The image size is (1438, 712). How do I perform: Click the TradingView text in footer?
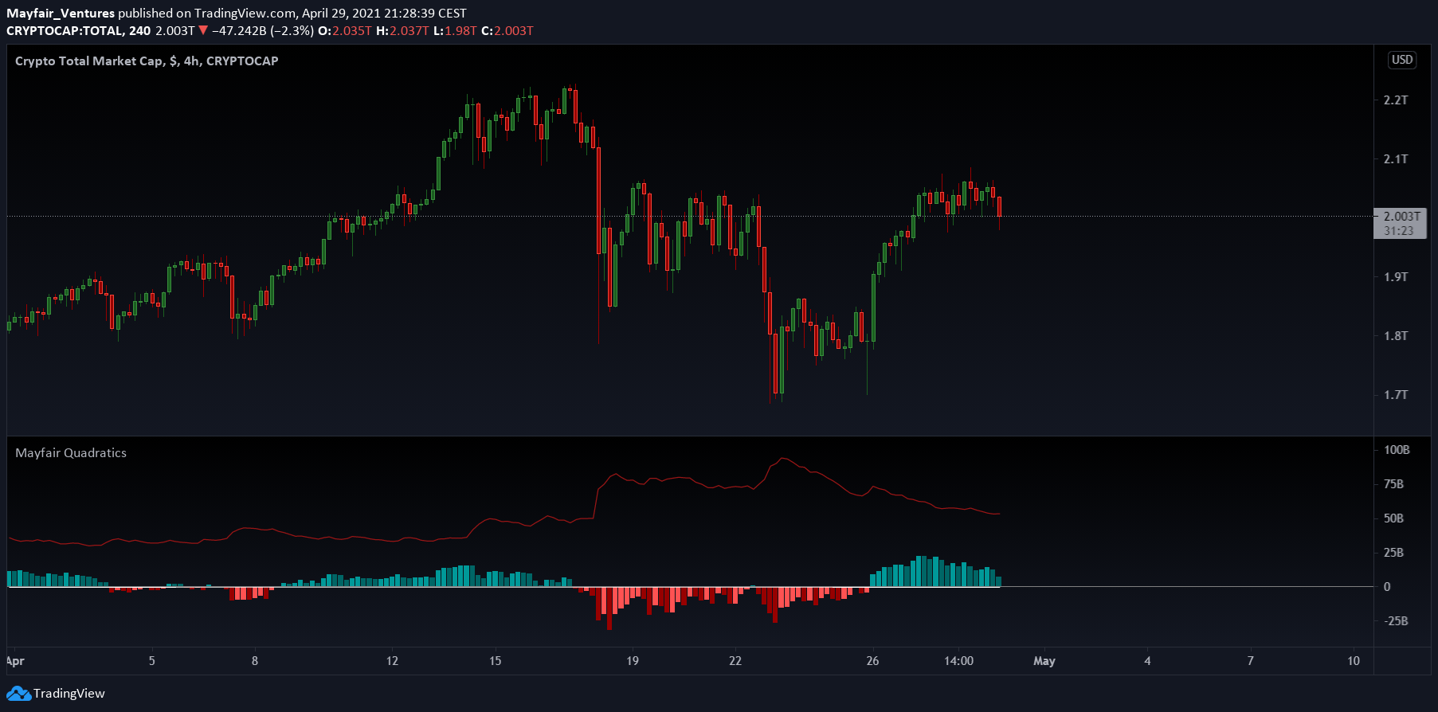point(69,694)
